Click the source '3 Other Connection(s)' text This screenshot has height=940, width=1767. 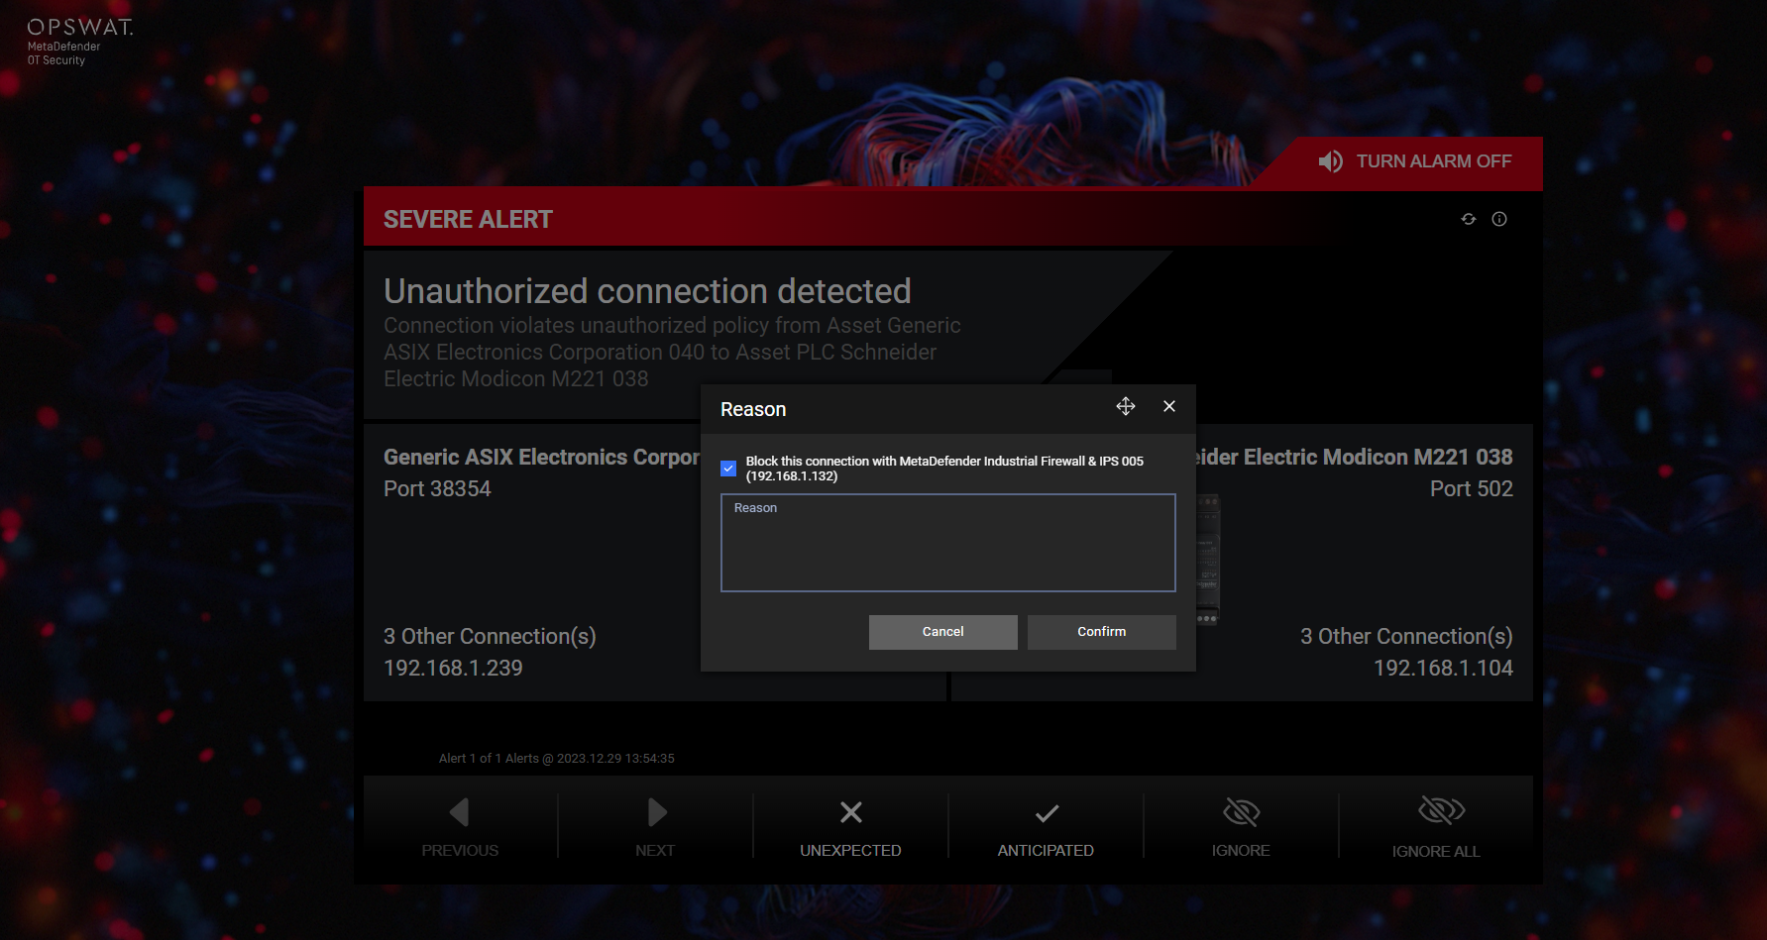coord(490,636)
